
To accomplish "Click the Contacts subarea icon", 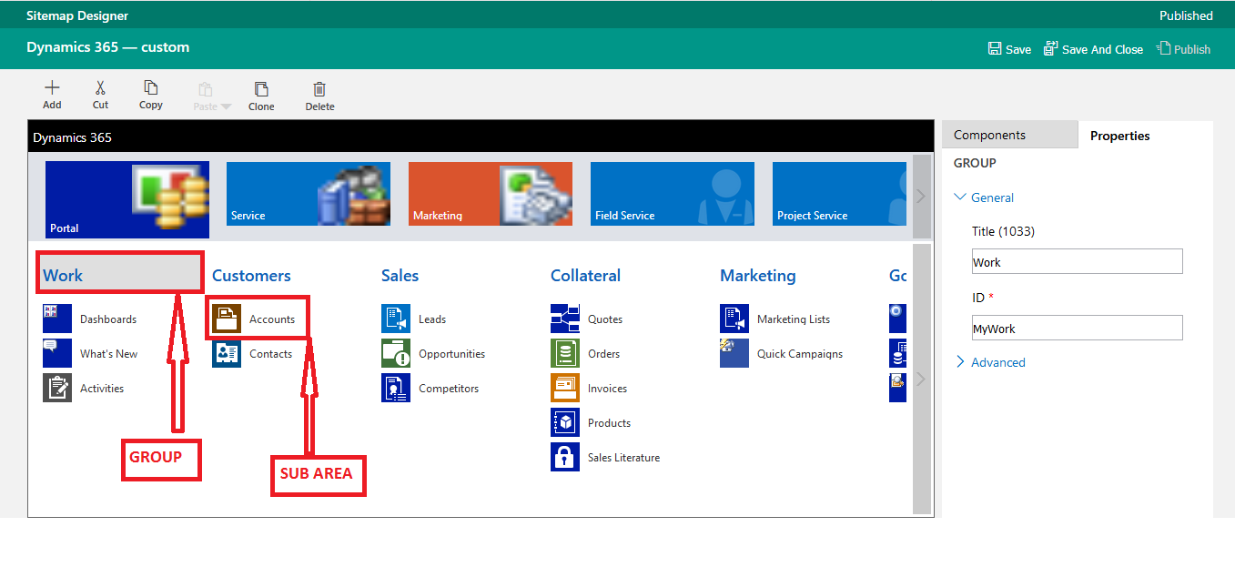I will (227, 353).
